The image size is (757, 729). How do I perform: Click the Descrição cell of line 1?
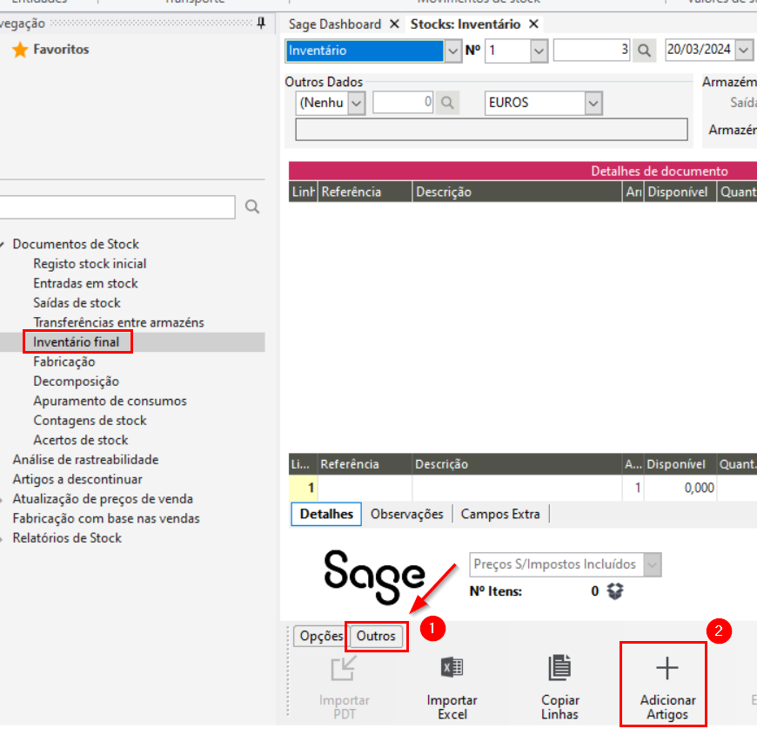tap(517, 488)
